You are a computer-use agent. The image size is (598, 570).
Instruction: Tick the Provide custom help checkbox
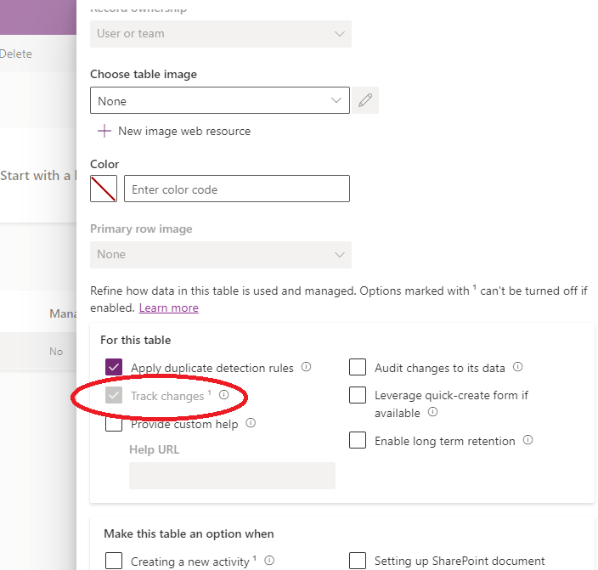point(114,424)
